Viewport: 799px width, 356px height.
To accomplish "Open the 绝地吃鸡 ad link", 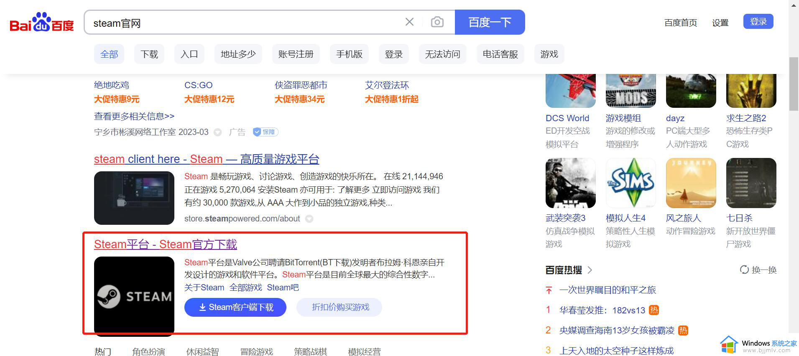I will point(112,85).
